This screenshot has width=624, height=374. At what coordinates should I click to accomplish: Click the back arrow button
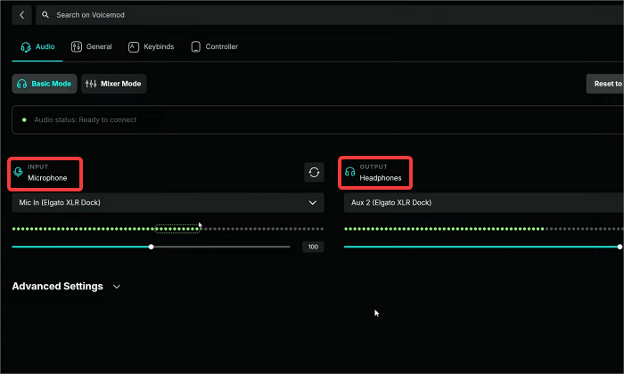pos(22,15)
